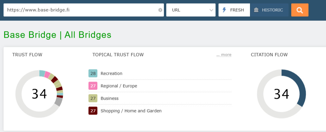Click the Base Bridge page title
This screenshot has width=326, height=132.
pos(57,35)
